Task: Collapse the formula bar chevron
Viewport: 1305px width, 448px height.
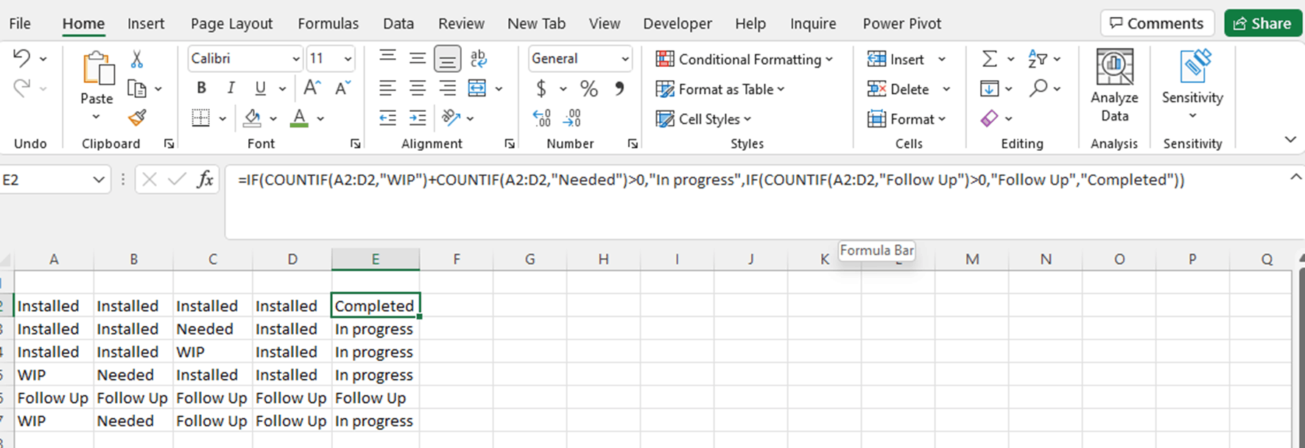Action: click(1295, 177)
